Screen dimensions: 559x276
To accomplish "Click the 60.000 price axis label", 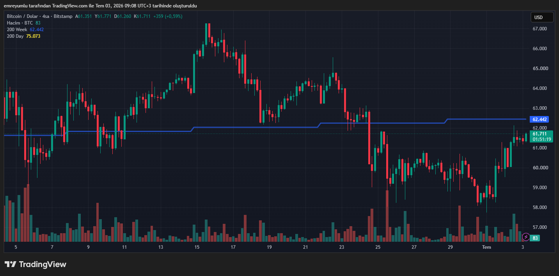I will [539, 168].
